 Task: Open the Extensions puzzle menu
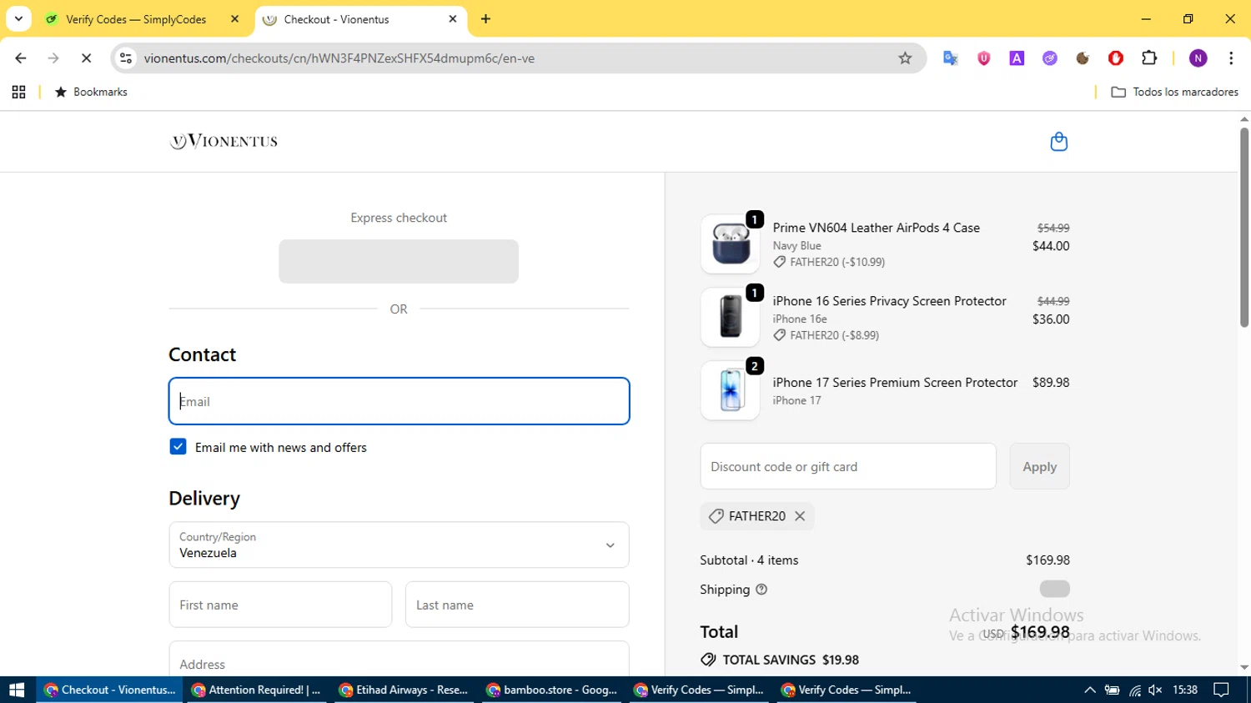pyautogui.click(x=1149, y=58)
